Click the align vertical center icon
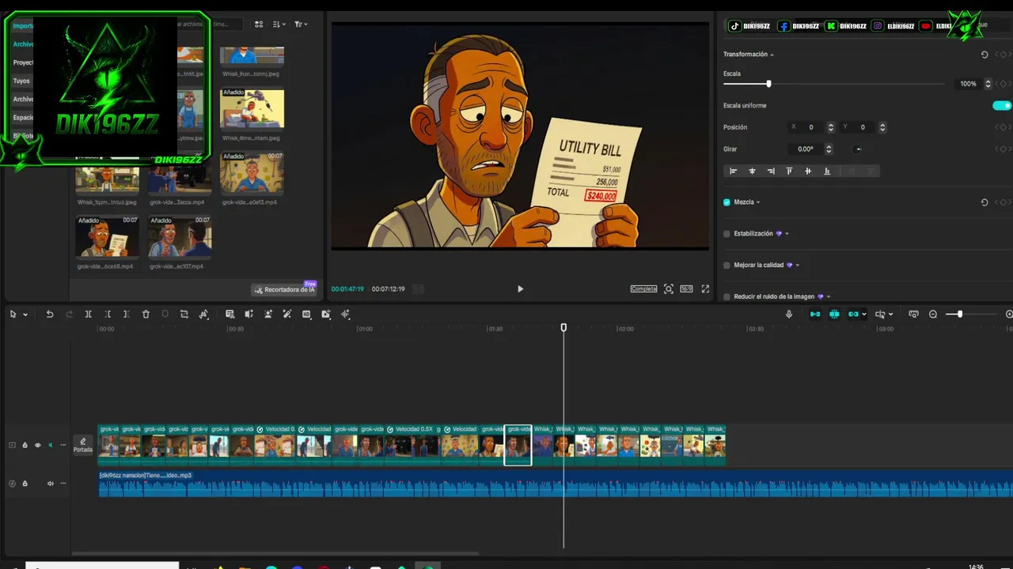Image resolution: width=1013 pixels, height=569 pixels. [x=808, y=171]
